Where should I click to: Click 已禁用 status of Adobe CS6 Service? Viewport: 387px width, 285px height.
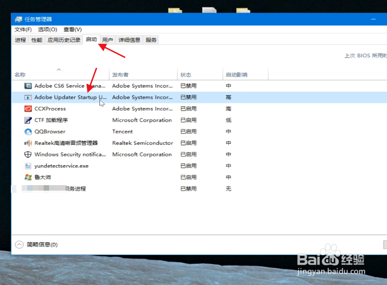tap(189, 86)
